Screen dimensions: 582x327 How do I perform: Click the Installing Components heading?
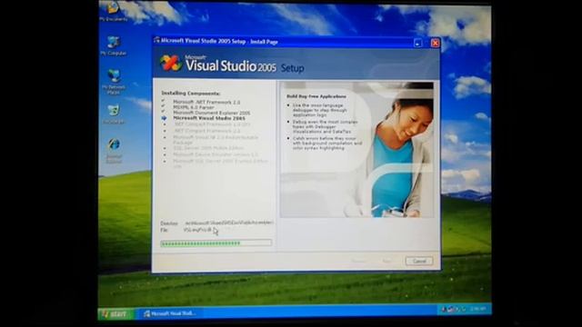[191, 93]
